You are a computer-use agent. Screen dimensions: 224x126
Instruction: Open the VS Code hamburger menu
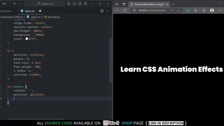(x=4, y=4)
